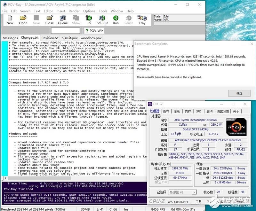
Task: Select CPU-Z 显卡 tab
Action: click(x=210, y=111)
